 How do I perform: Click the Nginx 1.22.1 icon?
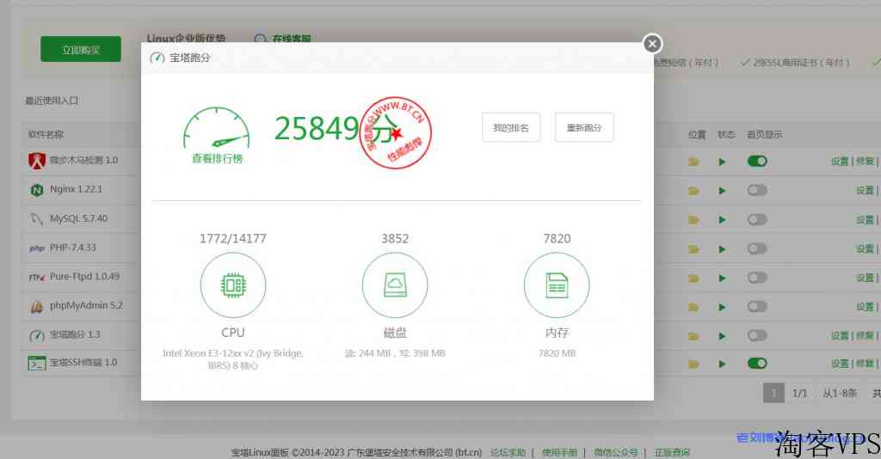pyautogui.click(x=36, y=190)
